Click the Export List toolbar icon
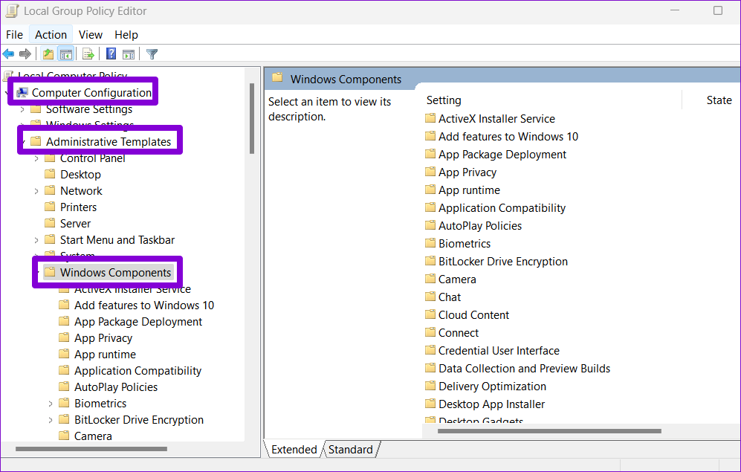Viewport: 741px width, 472px height. tap(88, 54)
